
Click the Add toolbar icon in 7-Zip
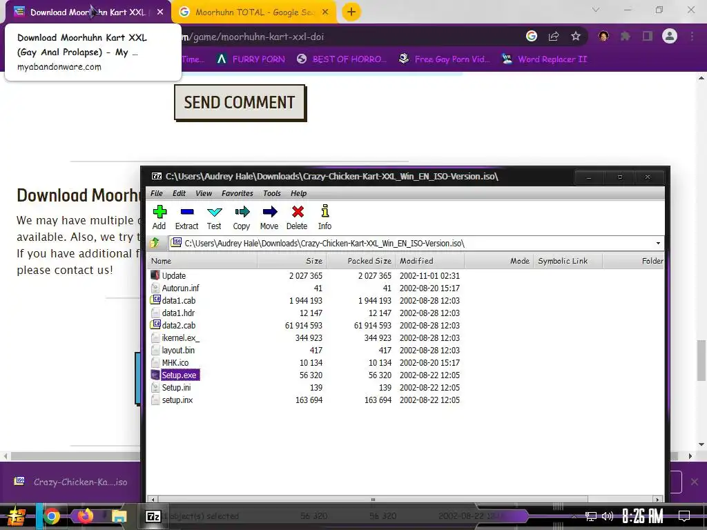[x=159, y=217]
